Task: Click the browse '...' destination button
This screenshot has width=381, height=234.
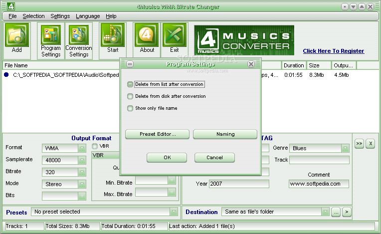Action: [336, 212]
